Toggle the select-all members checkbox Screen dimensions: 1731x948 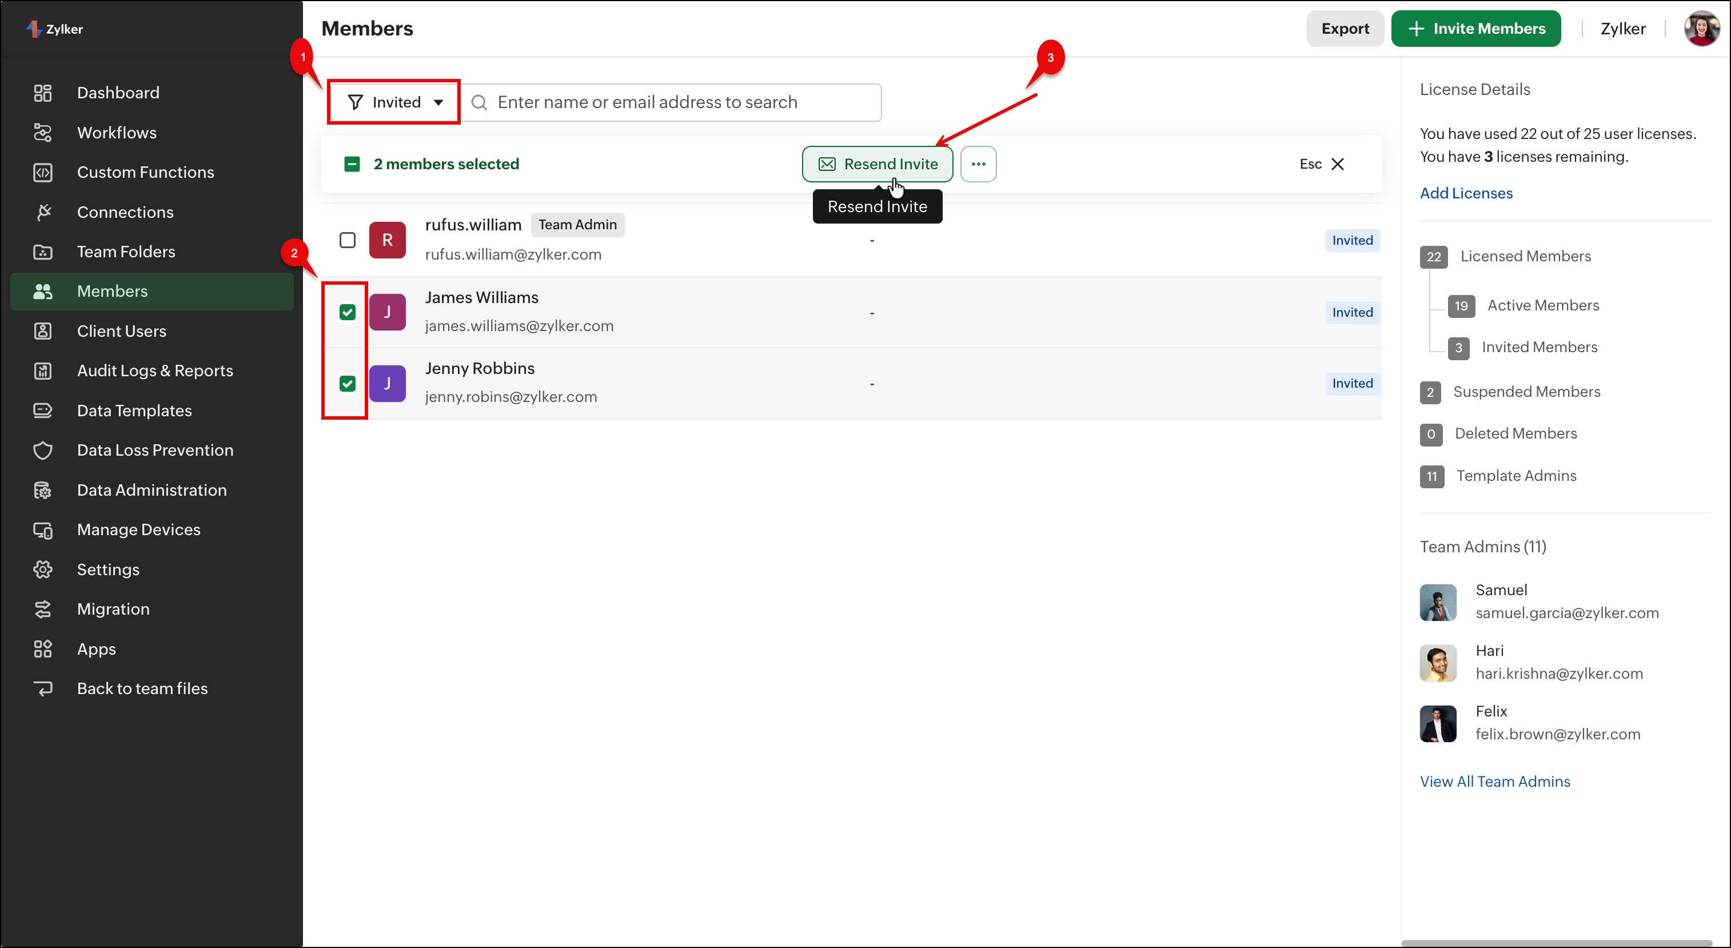tap(352, 164)
